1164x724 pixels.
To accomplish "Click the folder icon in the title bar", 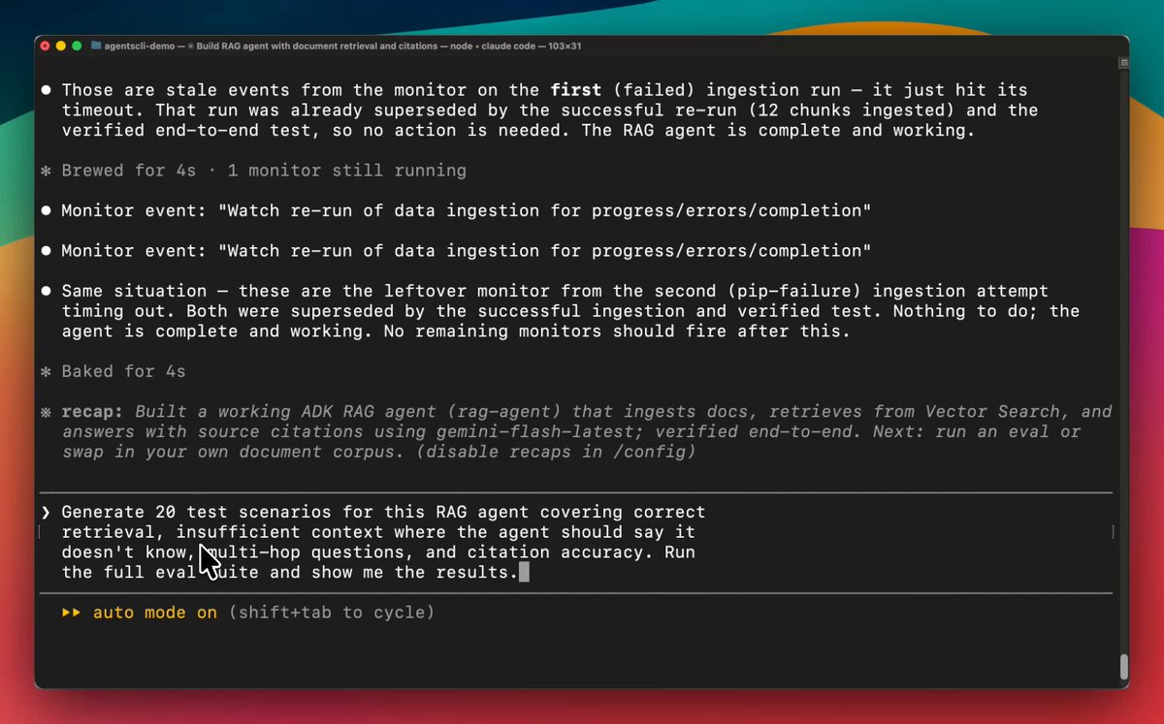I will [96, 46].
